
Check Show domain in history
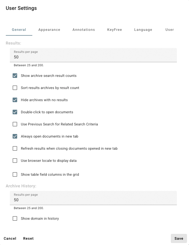(x=15, y=218)
